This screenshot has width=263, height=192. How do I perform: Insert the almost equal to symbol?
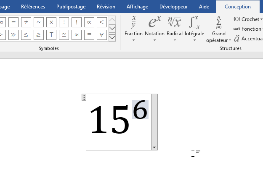click(76, 35)
